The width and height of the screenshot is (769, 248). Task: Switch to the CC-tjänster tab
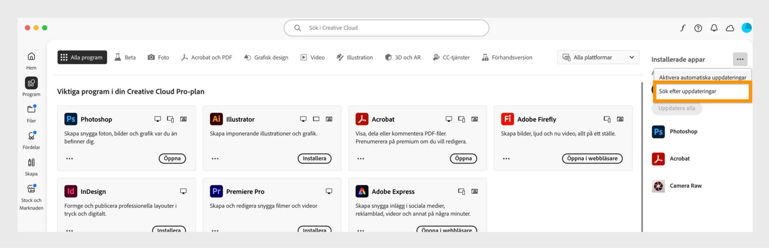pyautogui.click(x=451, y=57)
